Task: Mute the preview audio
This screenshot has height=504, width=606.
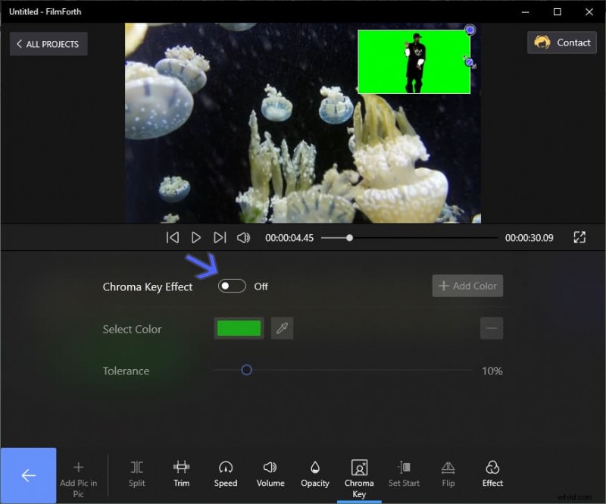Action: (242, 237)
